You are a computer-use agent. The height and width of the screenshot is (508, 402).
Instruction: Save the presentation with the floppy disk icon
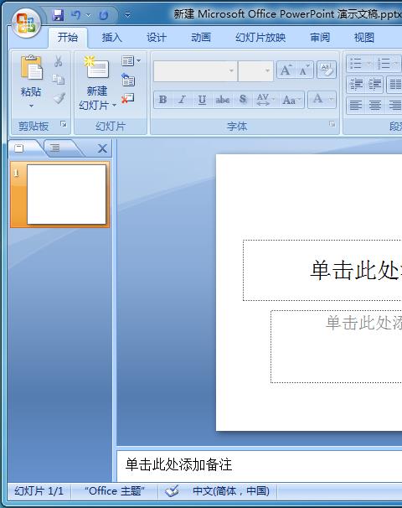[x=59, y=15]
